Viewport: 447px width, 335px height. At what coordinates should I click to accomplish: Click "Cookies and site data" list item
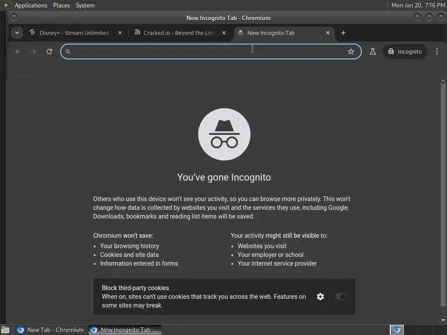tap(129, 255)
